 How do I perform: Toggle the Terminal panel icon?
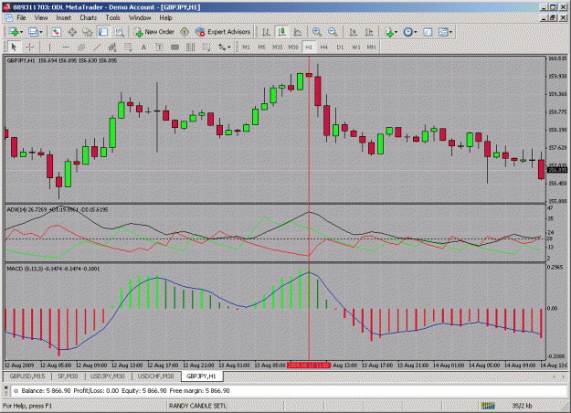[103, 32]
